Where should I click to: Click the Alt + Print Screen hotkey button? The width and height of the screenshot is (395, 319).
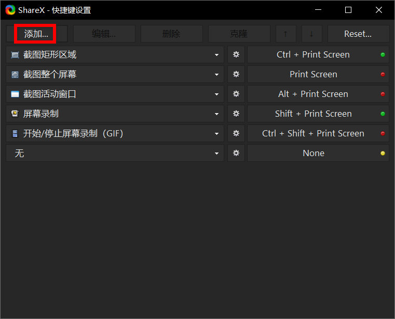click(x=318, y=94)
